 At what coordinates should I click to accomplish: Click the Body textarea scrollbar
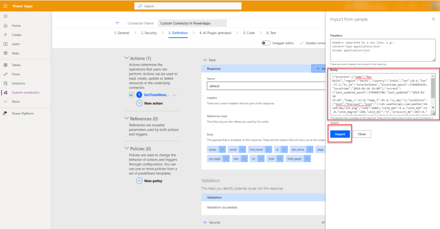(433, 92)
